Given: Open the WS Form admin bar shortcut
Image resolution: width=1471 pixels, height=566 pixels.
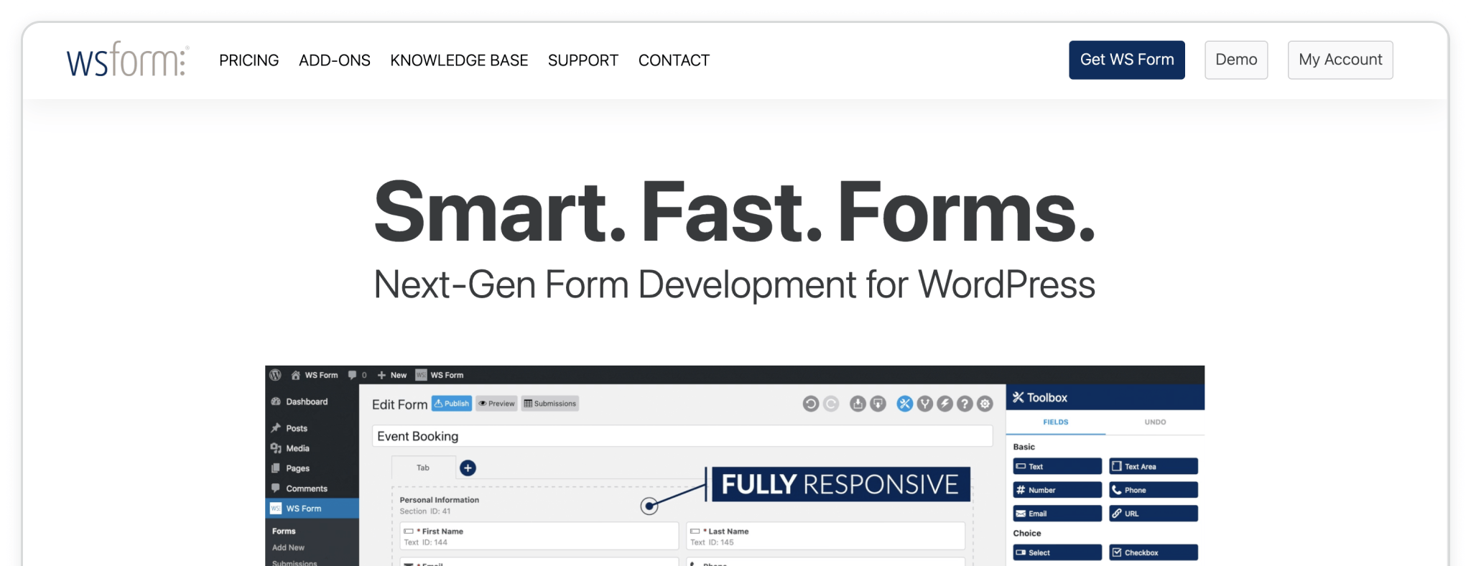Looking at the screenshot, I should 440,375.
